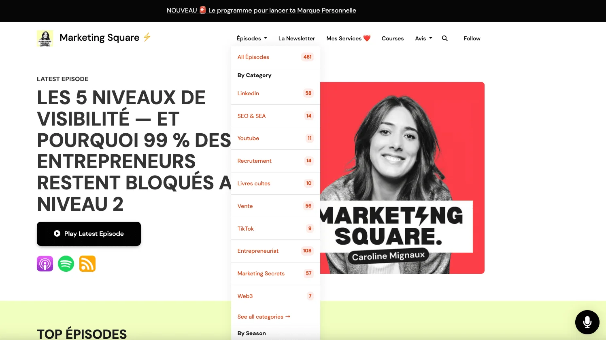Open the latest episode title heading
606x340 pixels.
134,151
